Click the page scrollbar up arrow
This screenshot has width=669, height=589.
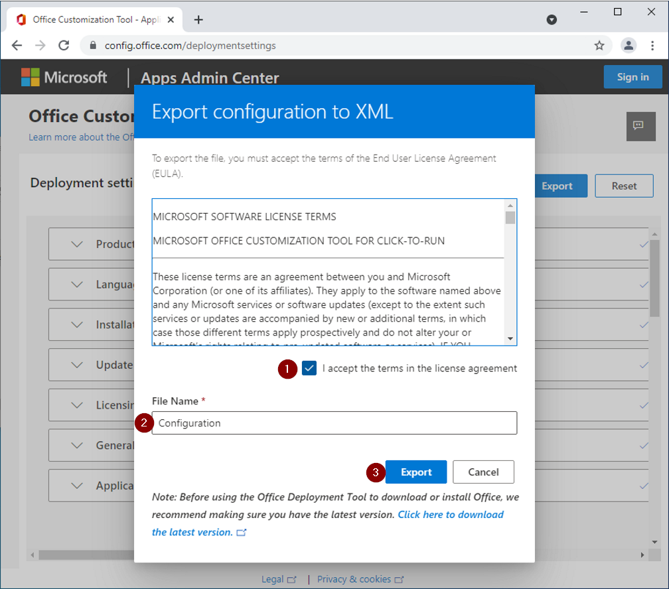coord(654,234)
